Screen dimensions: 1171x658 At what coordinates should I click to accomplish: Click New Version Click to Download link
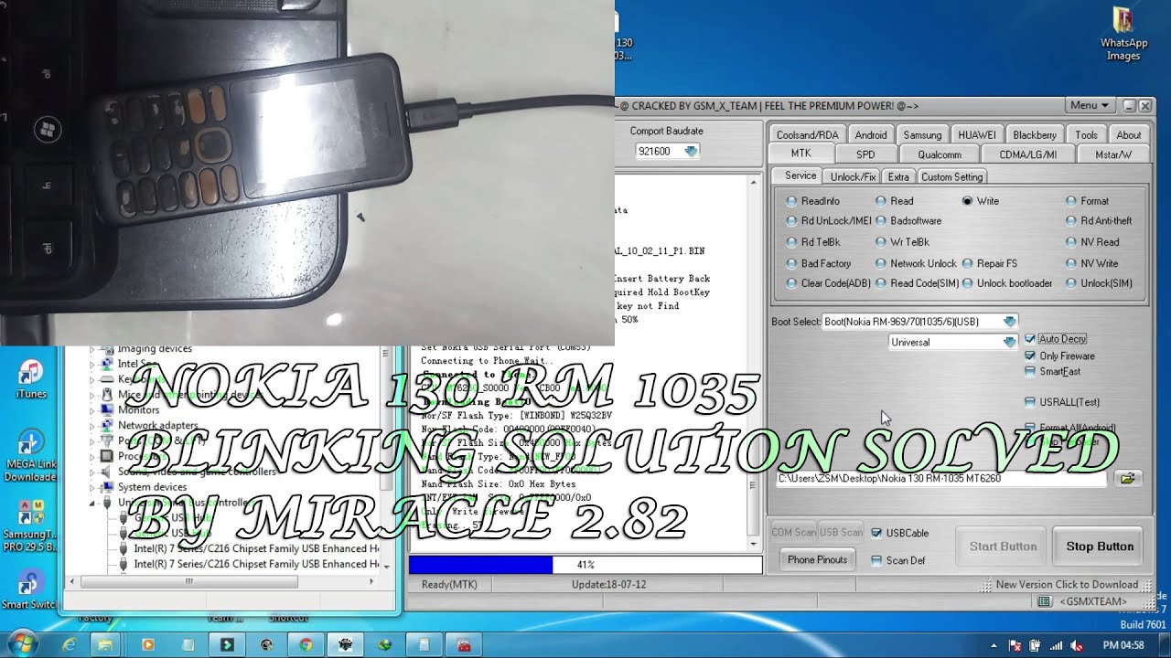click(1067, 585)
